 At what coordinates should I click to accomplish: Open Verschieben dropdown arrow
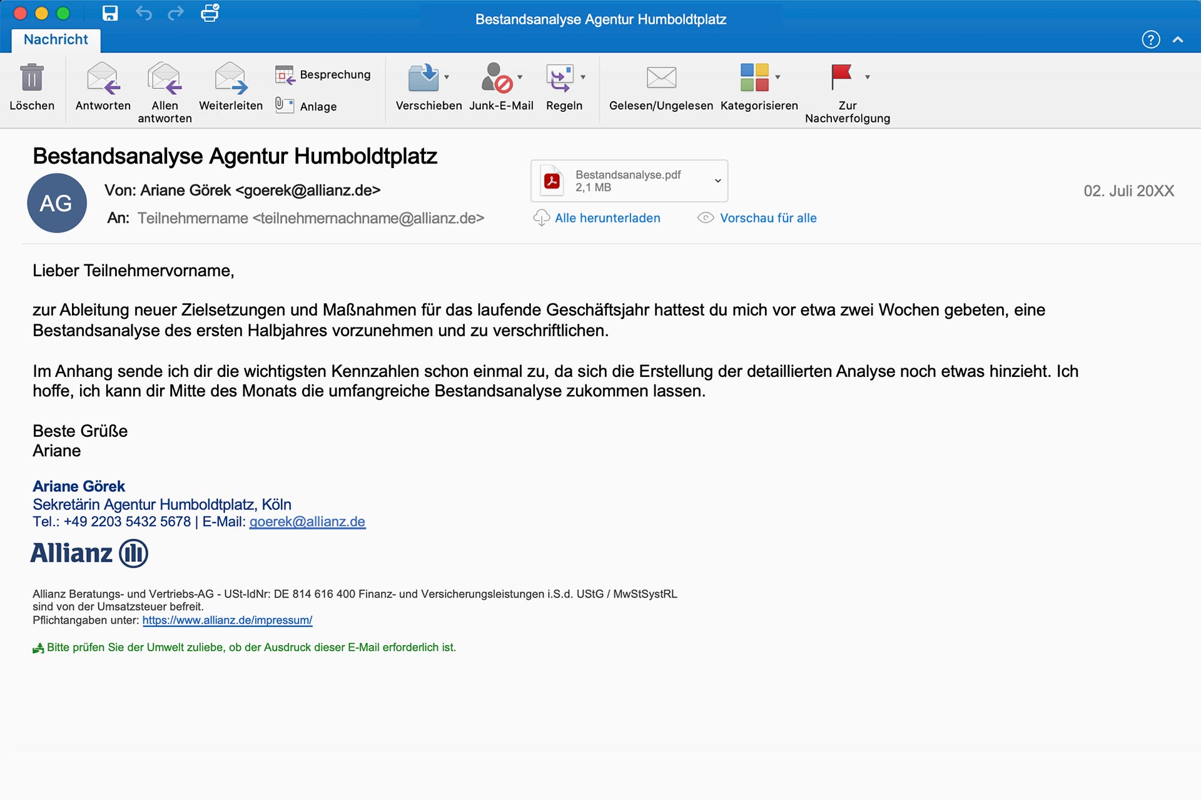pyautogui.click(x=447, y=77)
